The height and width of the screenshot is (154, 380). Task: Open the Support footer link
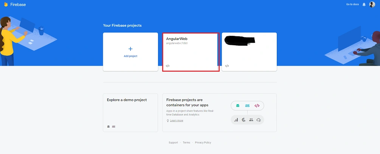pyautogui.click(x=173, y=143)
